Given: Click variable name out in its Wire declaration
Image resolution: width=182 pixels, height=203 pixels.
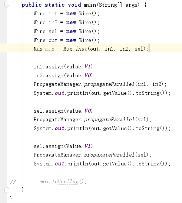Looking at the screenshot, I should 53,40.
